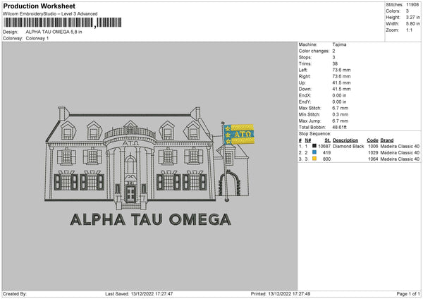Click the EndX value 0.00 in
This screenshot has height=299, width=423.
click(x=339, y=95)
